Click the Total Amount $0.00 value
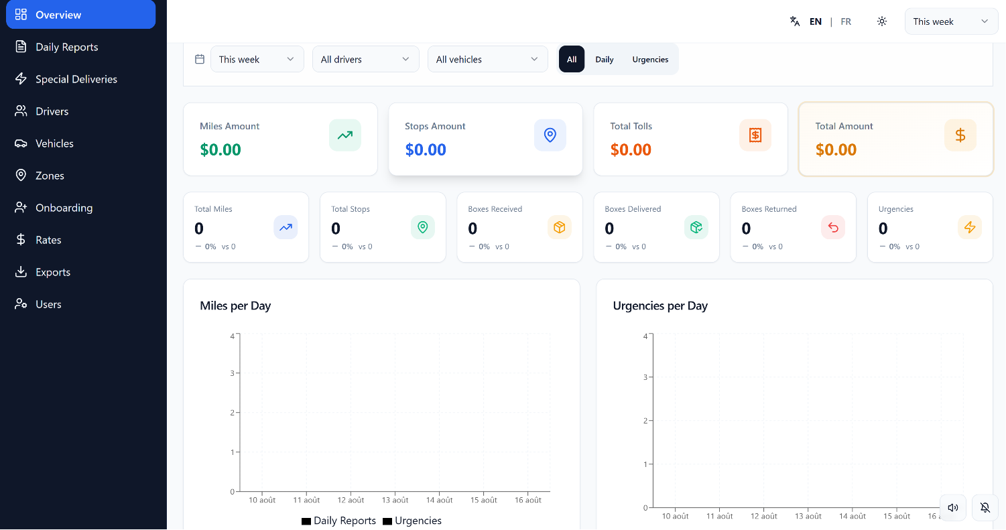The height and width of the screenshot is (530, 1006). tap(836, 149)
